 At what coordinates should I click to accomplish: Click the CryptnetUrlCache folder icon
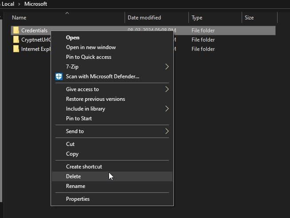pyautogui.click(x=16, y=40)
